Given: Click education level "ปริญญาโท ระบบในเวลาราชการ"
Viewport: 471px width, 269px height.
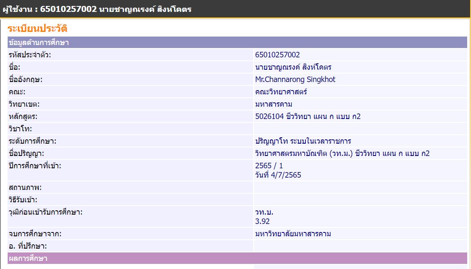Looking at the screenshot, I should pyautogui.click(x=303, y=141).
